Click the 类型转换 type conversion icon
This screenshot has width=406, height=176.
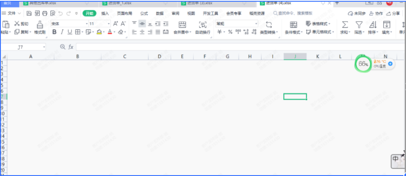point(269,25)
